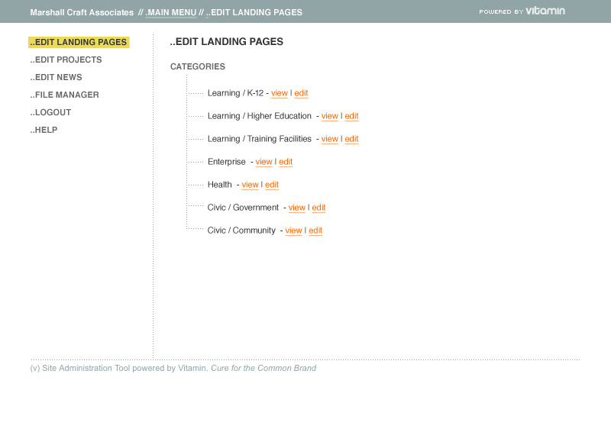View the Learning / K-12 category
Image resolution: width=611 pixels, height=448 pixels.
(280, 93)
